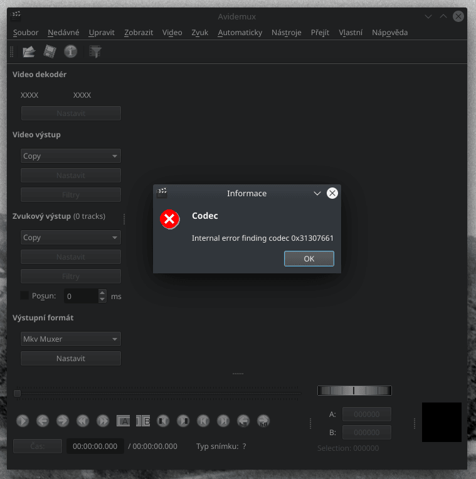The height and width of the screenshot is (479, 476).
Task: Click Filtry under Video výstup
Action: [x=71, y=194]
